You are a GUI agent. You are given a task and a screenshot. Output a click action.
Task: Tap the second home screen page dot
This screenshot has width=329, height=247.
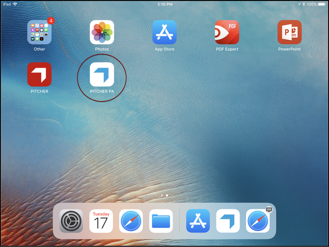pyautogui.click(x=167, y=195)
